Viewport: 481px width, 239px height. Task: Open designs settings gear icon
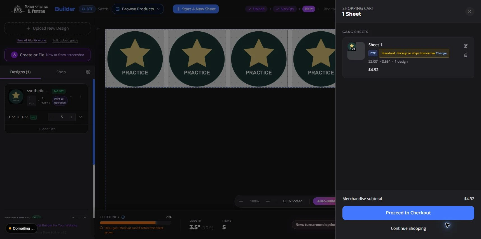[88, 72]
